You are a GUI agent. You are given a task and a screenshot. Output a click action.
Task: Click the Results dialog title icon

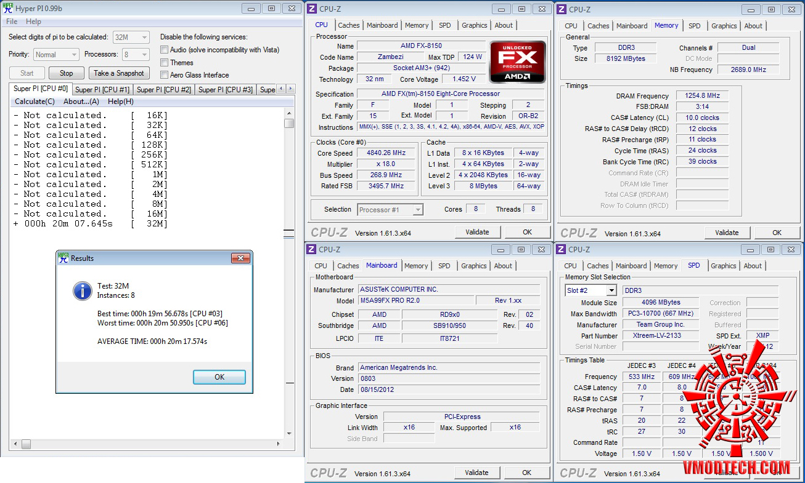(x=63, y=258)
